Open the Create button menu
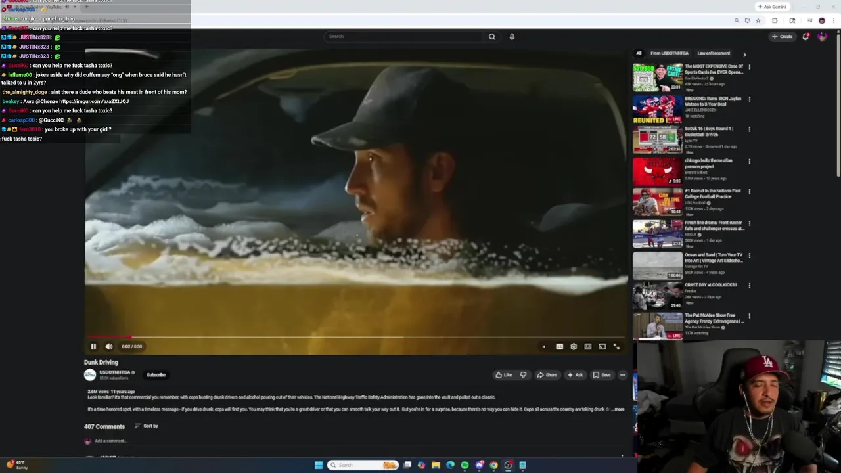 click(782, 37)
